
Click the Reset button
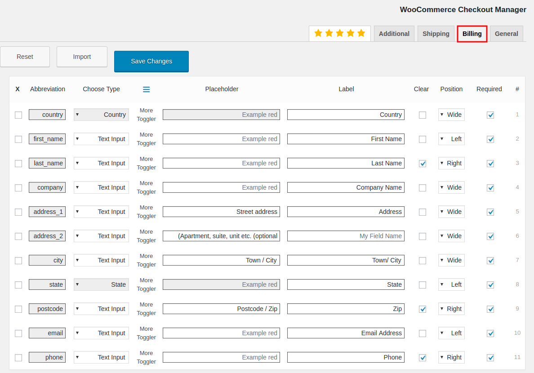(25, 57)
